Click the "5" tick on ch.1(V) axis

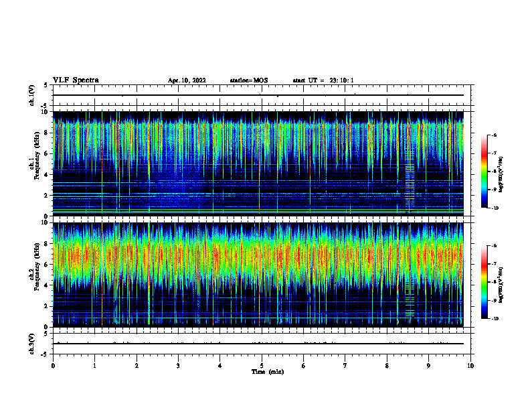point(46,85)
